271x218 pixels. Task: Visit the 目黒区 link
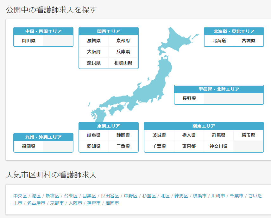(89, 196)
